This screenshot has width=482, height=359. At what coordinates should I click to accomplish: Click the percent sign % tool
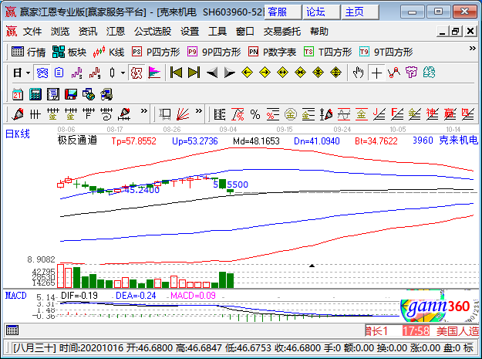tap(254, 114)
